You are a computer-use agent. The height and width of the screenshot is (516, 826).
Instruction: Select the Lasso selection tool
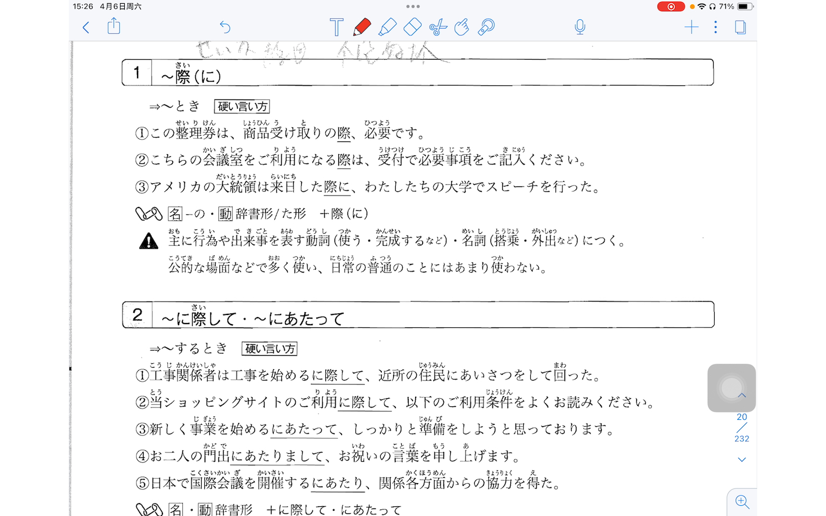pos(486,27)
